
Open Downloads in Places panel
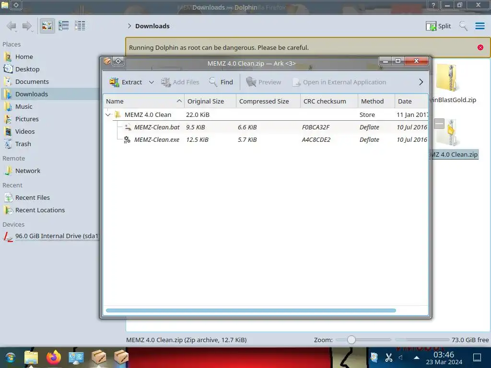(x=50, y=94)
